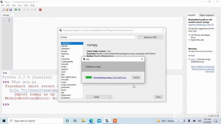Open the cpython_backend.py line link
221x124 pixels.
(x=201, y=24)
